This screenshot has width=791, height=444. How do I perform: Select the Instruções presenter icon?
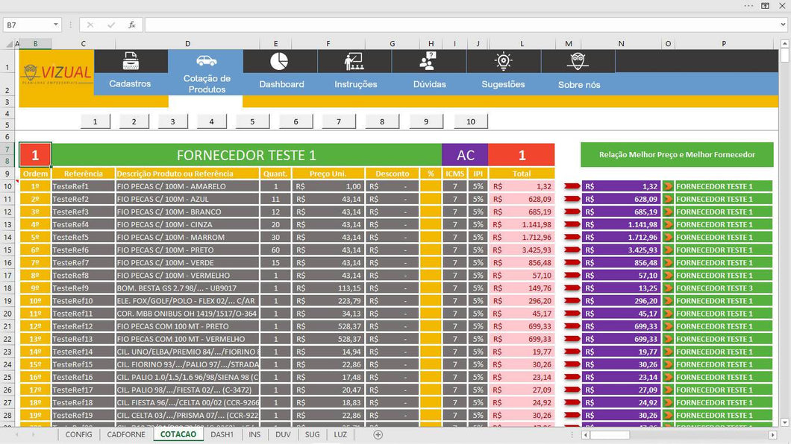pos(354,61)
